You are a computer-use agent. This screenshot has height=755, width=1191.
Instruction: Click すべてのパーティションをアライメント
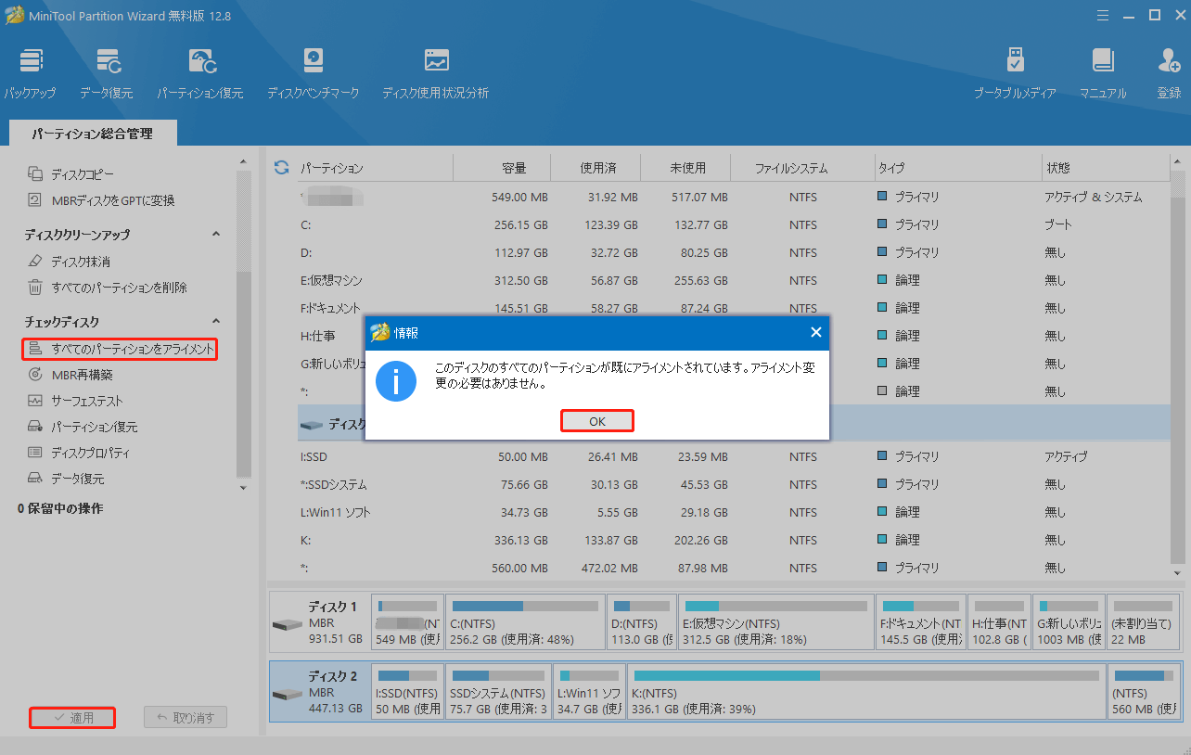121,349
